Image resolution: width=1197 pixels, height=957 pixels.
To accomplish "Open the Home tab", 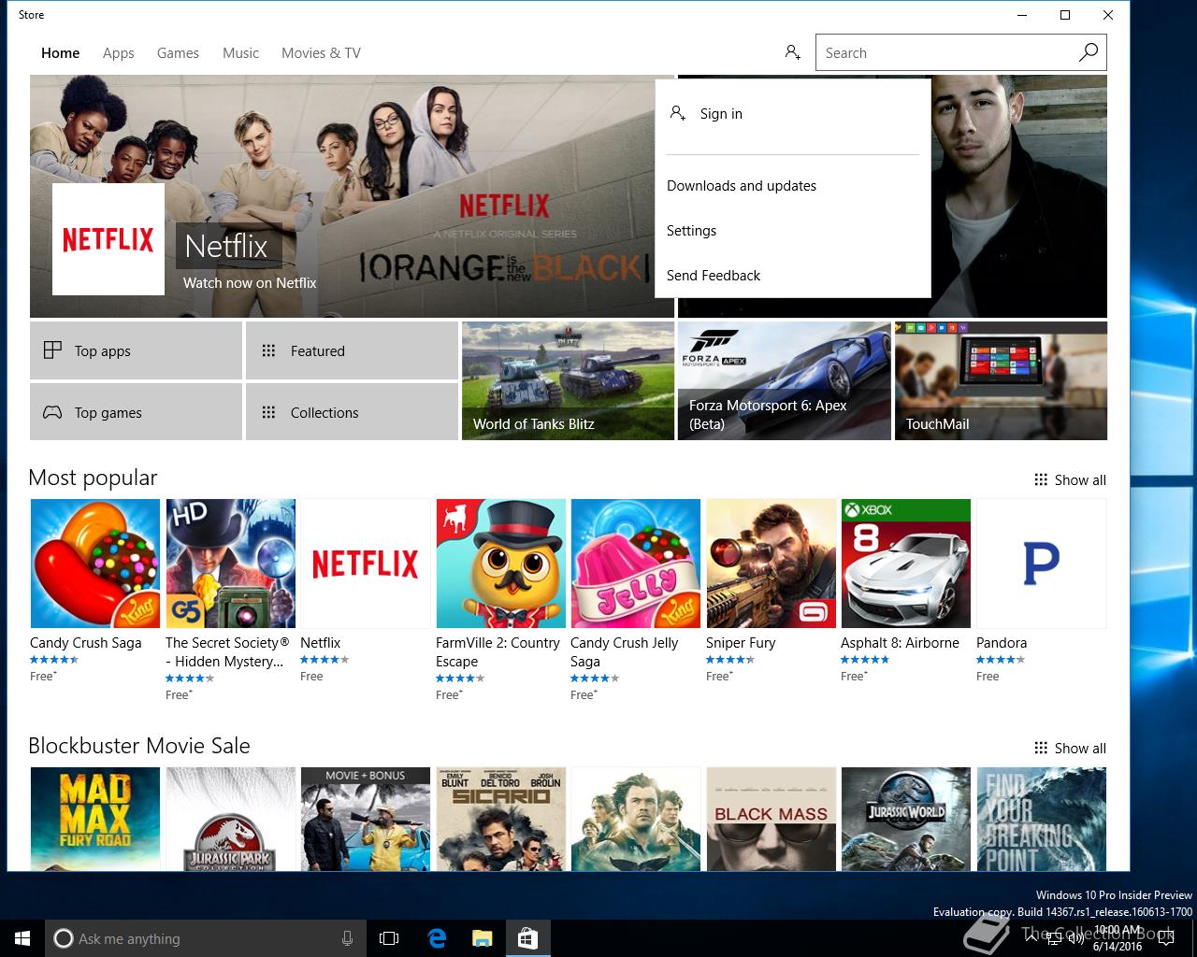I will 60,52.
